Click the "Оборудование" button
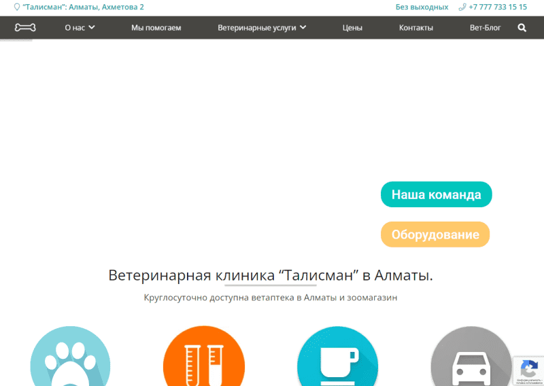544x386 pixels. tap(435, 234)
